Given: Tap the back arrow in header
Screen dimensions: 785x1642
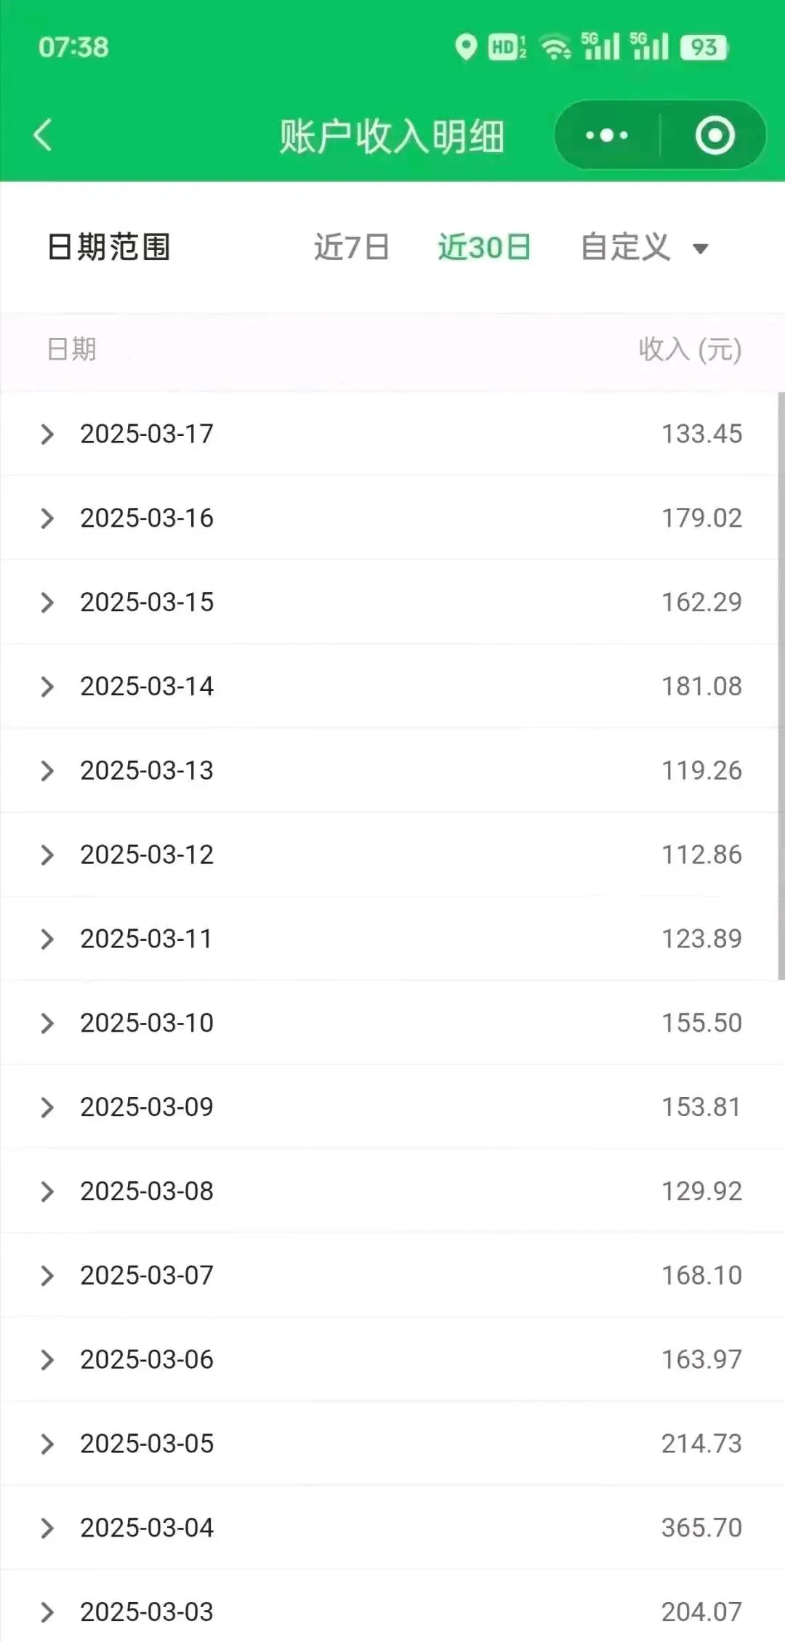Looking at the screenshot, I should (x=43, y=135).
